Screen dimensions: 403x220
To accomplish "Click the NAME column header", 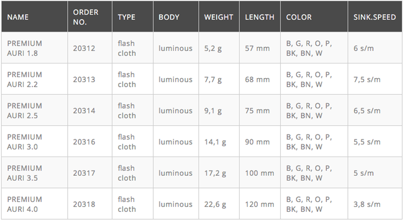I will [x=18, y=17].
